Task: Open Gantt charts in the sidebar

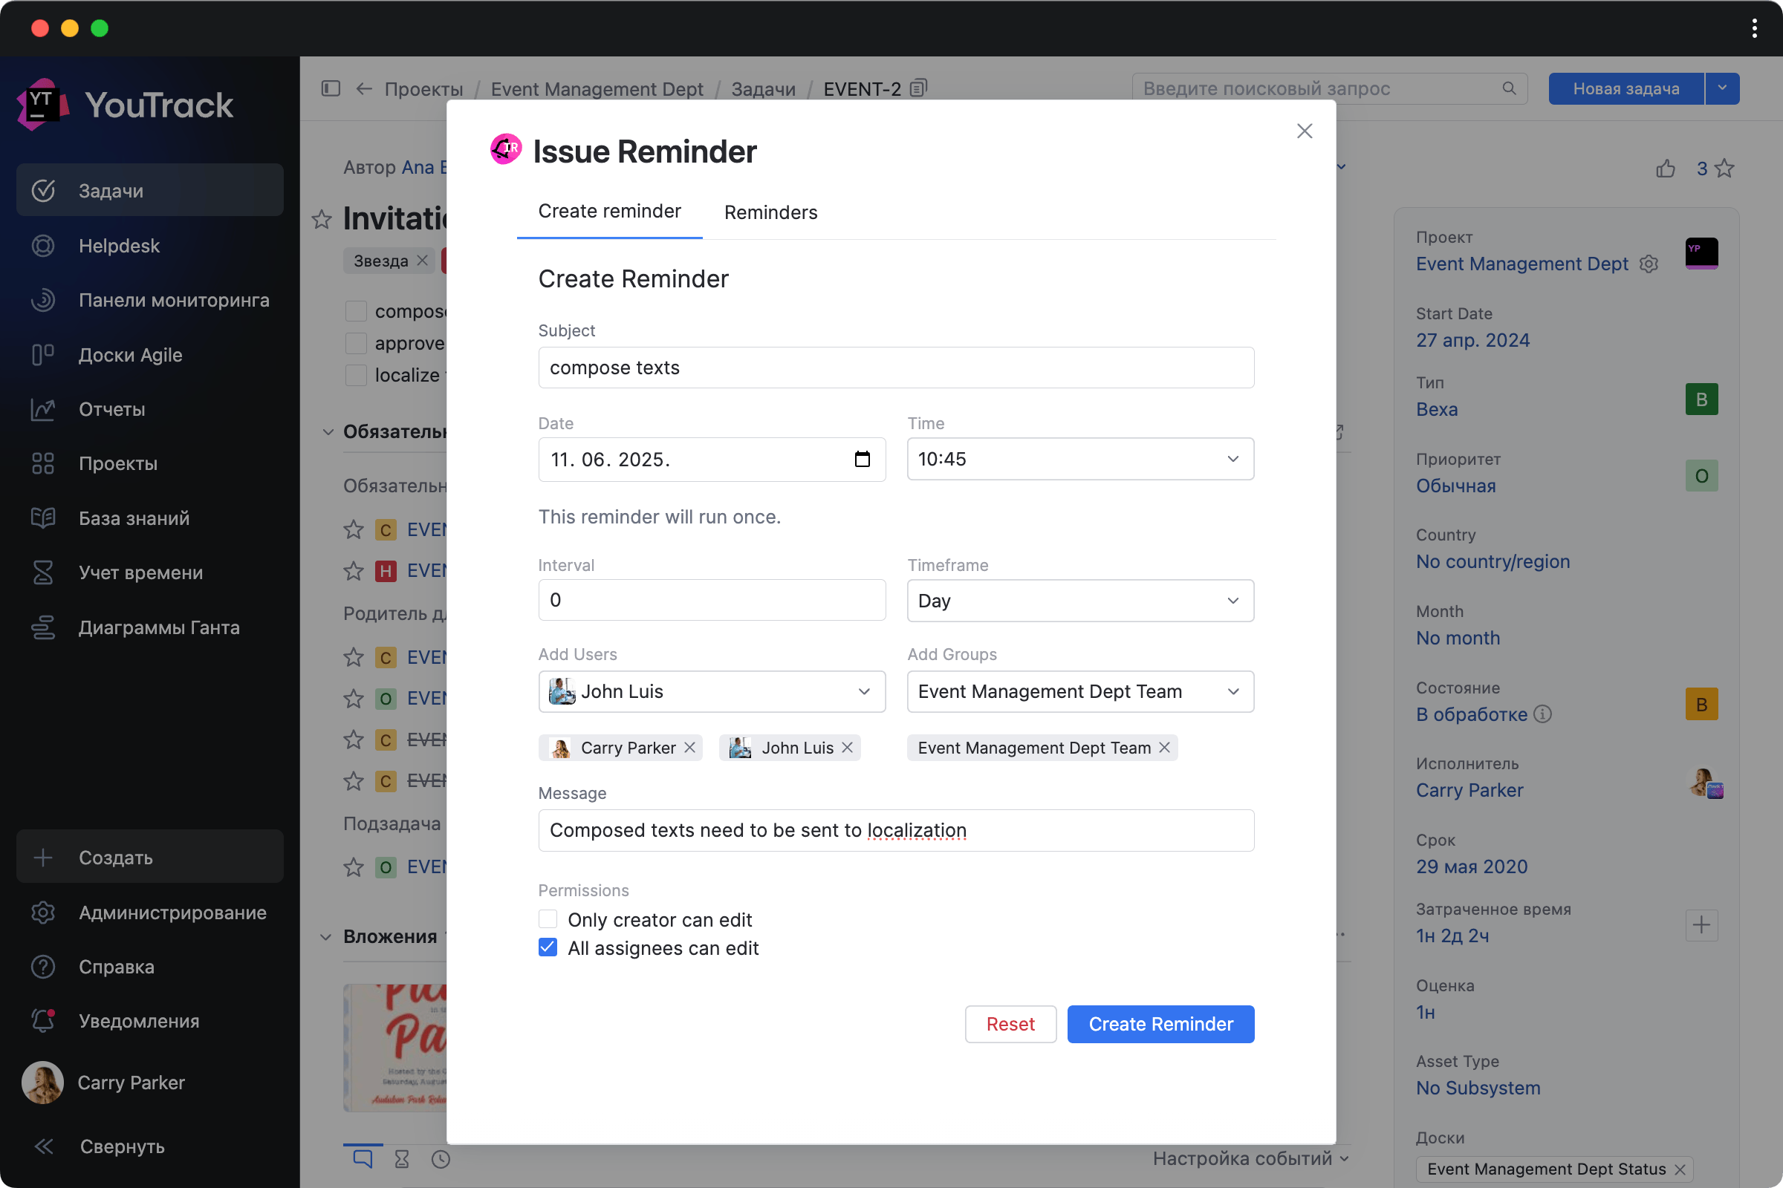Action: 158,627
